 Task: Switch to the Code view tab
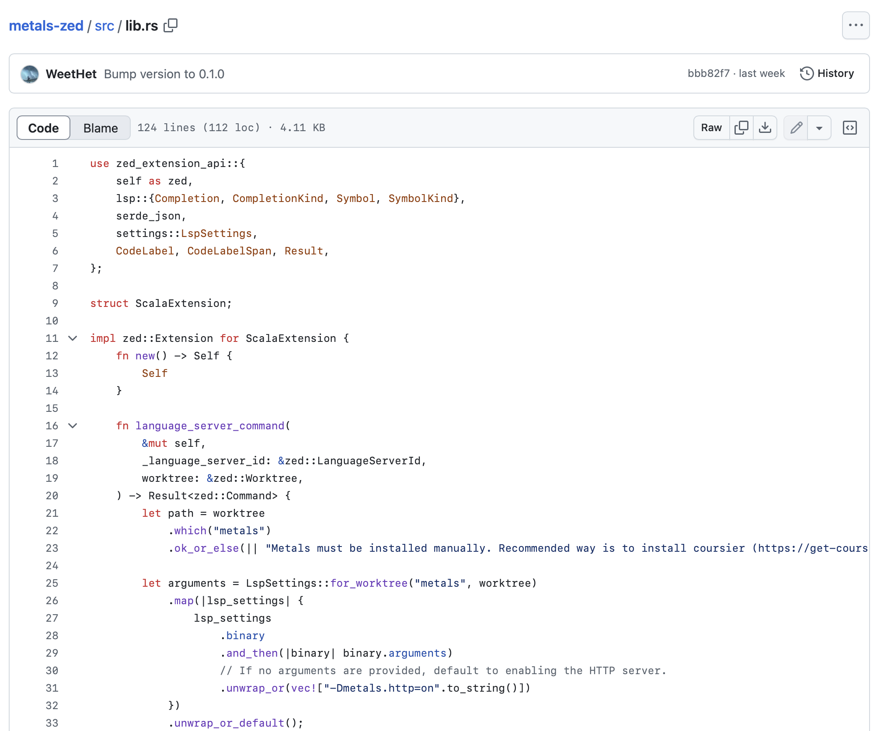pos(43,128)
